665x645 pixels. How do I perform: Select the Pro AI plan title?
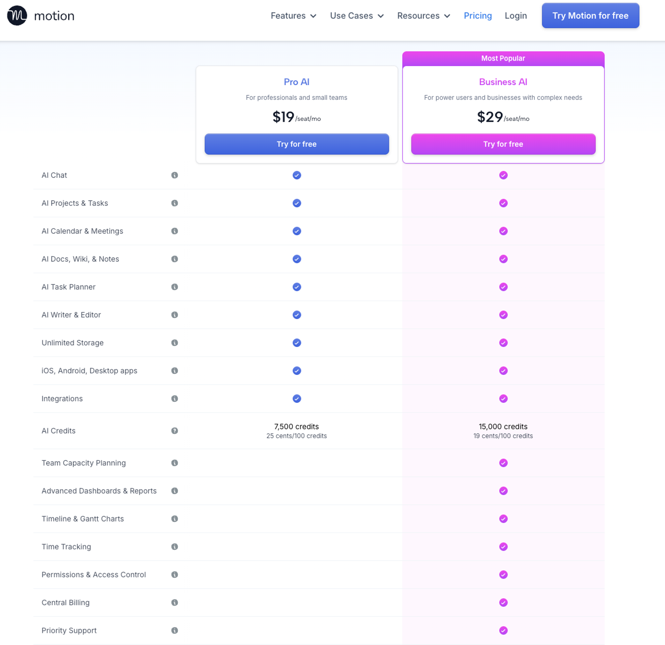point(297,82)
